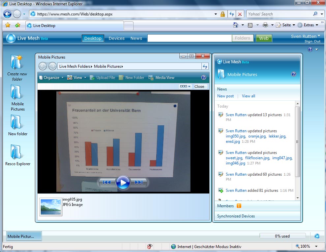Click the security lock icon in address bar

[x=222, y=14]
